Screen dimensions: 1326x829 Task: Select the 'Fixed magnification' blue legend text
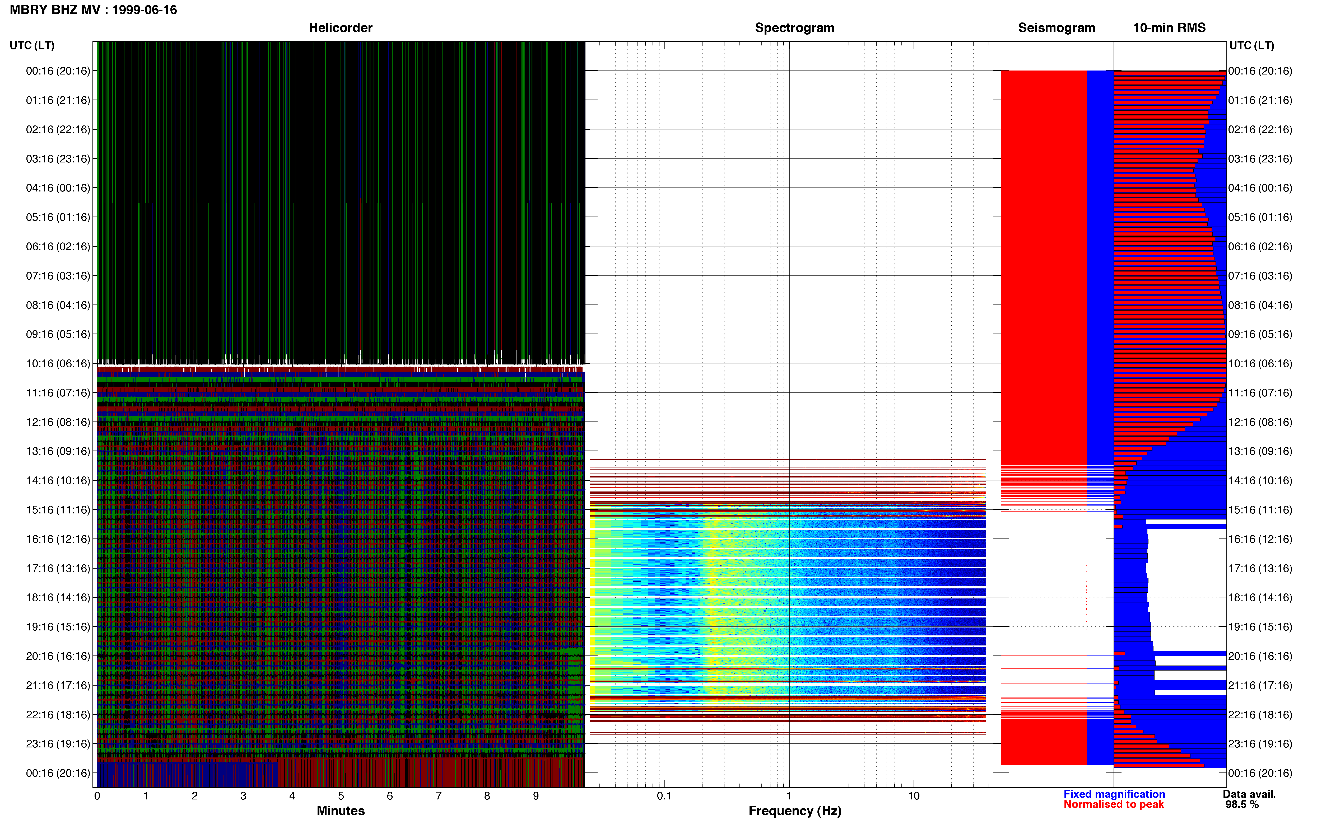(1114, 794)
